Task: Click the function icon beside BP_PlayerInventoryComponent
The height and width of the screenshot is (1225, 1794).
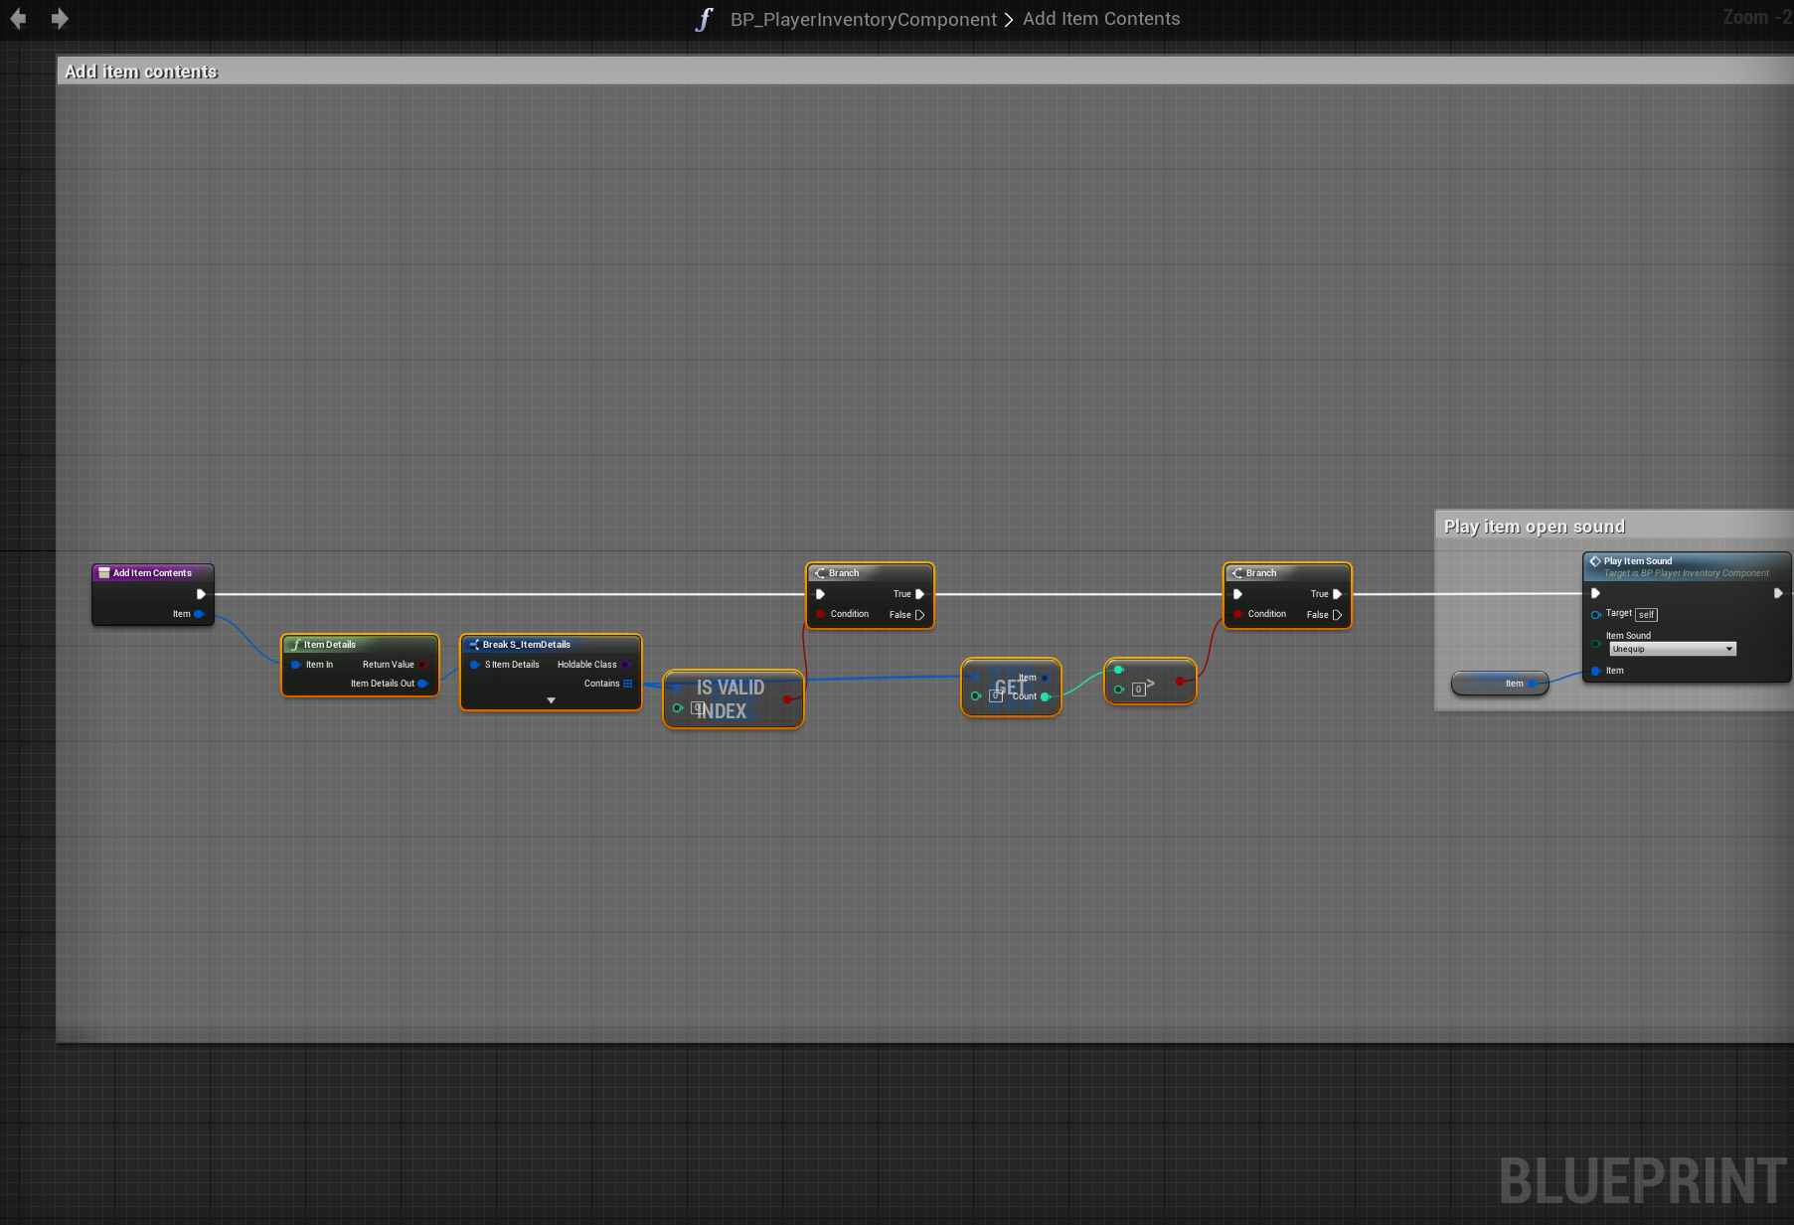Action: point(704,20)
